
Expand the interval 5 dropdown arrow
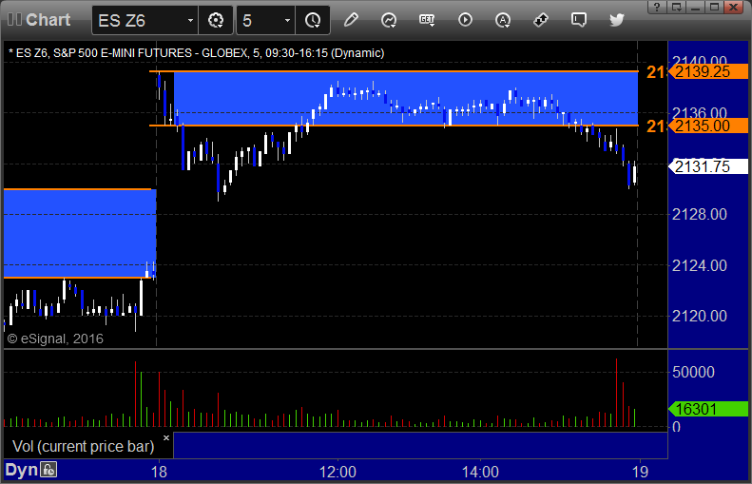point(287,21)
